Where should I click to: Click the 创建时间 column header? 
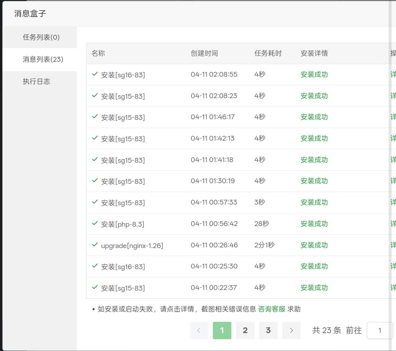point(204,53)
